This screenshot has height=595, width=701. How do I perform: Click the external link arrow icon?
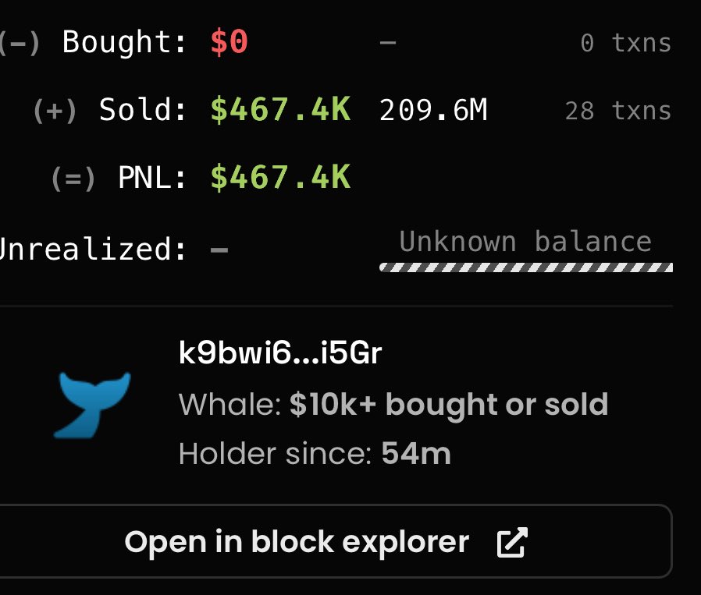click(512, 542)
